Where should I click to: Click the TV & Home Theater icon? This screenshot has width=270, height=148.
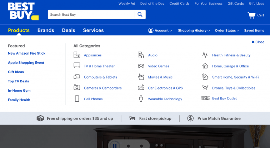point(77,66)
